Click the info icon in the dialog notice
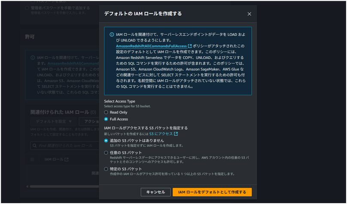 tap(112, 35)
